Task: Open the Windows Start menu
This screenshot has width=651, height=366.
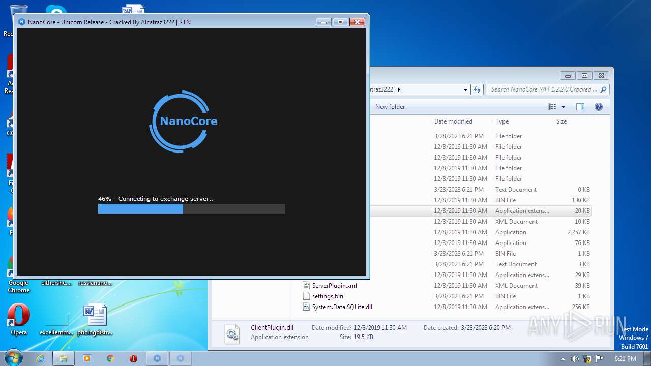Action: coord(13,358)
